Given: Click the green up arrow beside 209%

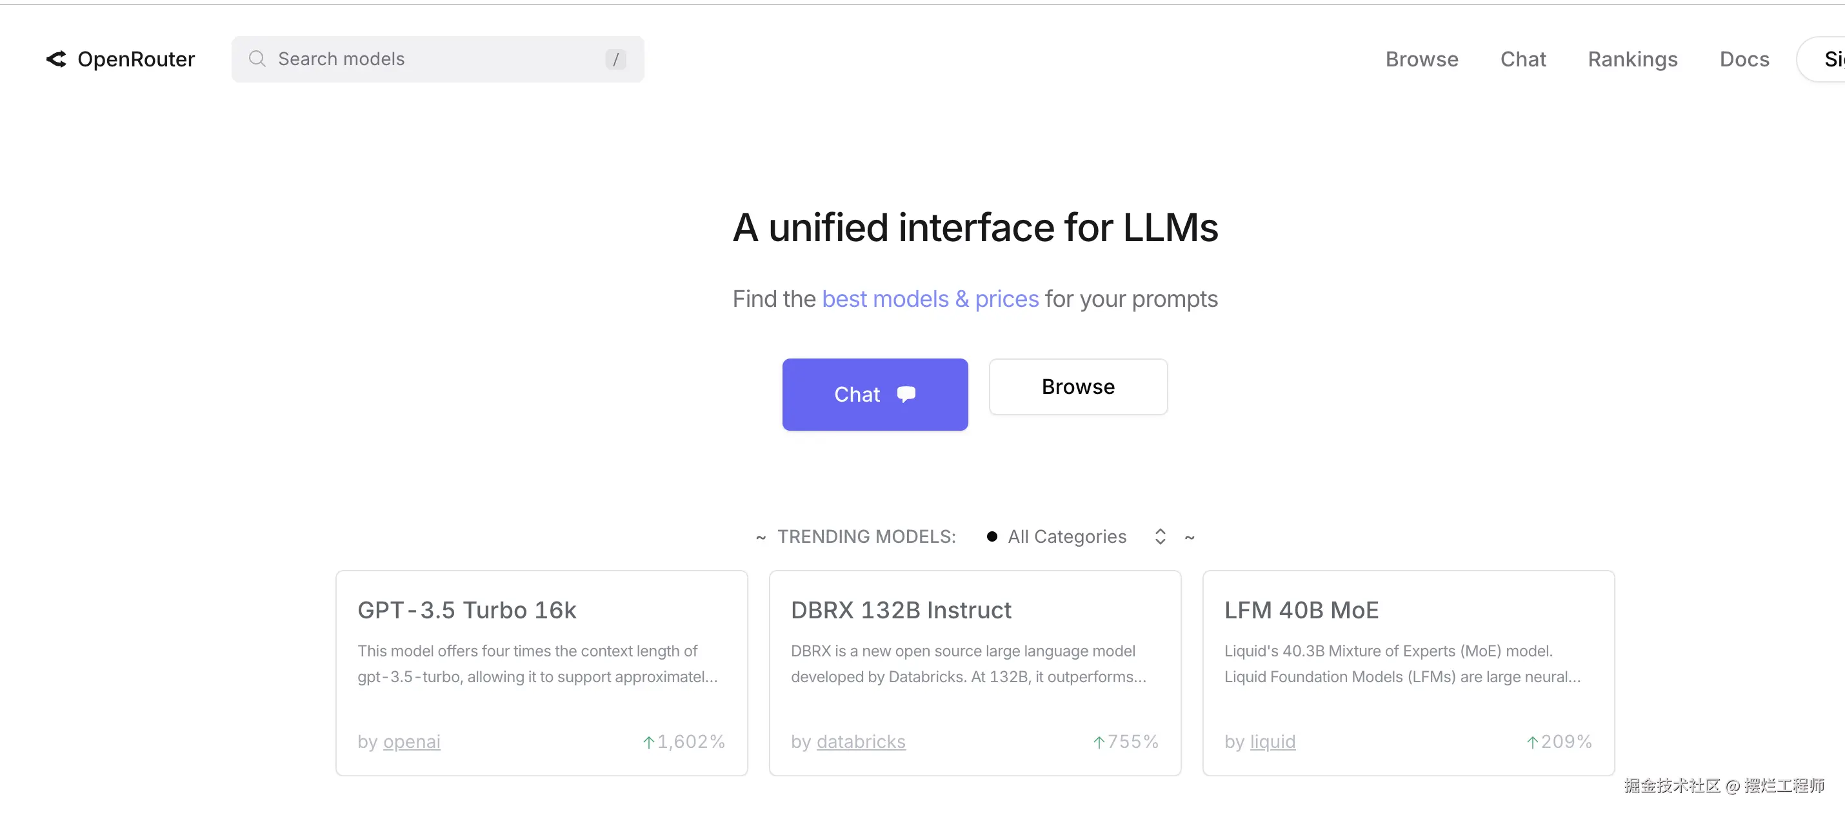Looking at the screenshot, I should (x=1532, y=742).
